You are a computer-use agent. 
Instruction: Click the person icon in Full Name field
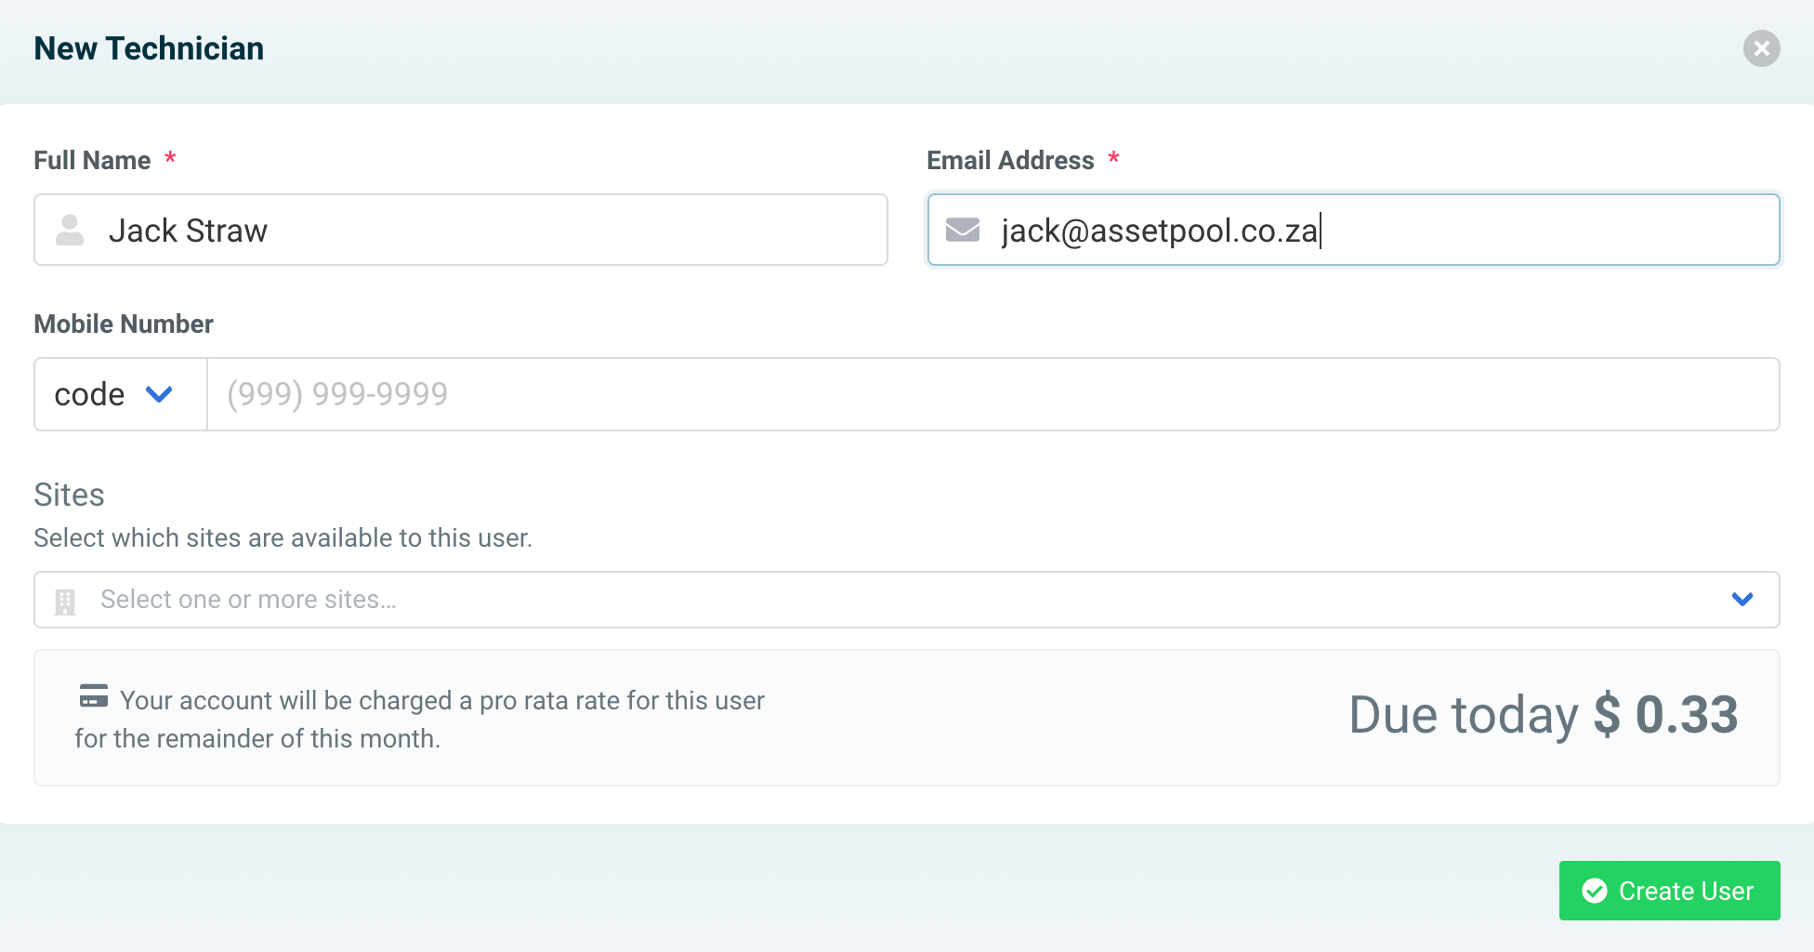coord(70,230)
